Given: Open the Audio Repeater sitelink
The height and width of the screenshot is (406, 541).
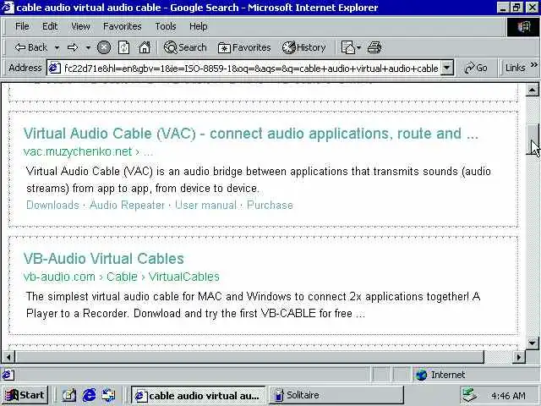Looking at the screenshot, I should 127,205.
